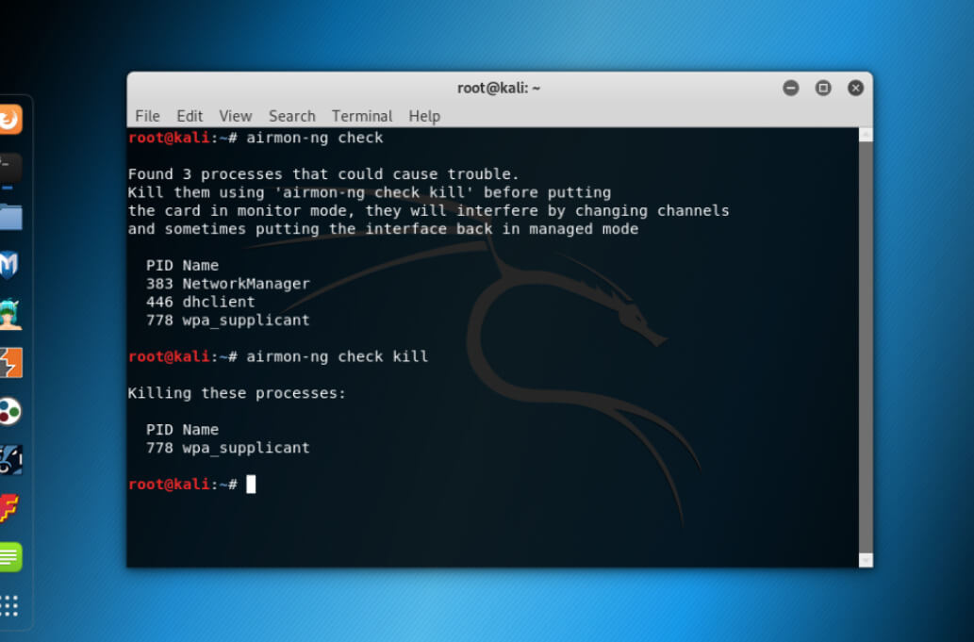
Task: Launch Faraday red F icon in dock
Action: point(9,508)
